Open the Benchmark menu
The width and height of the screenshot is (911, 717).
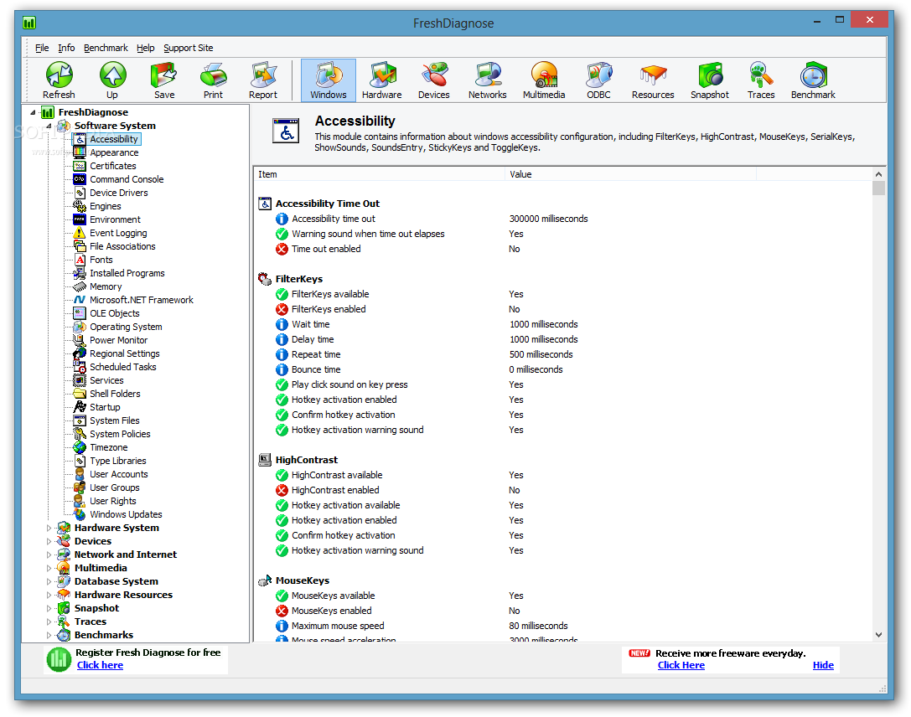[x=106, y=48]
